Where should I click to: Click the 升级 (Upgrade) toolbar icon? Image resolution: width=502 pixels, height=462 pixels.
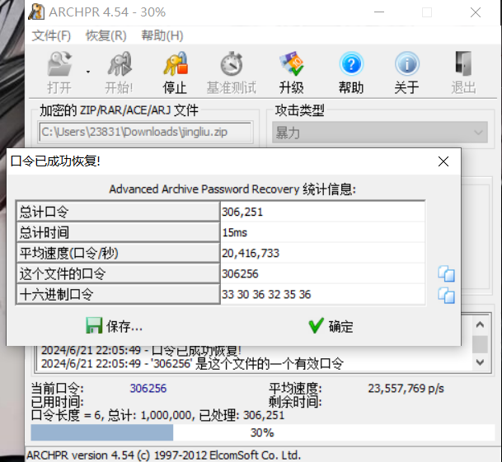(x=291, y=64)
